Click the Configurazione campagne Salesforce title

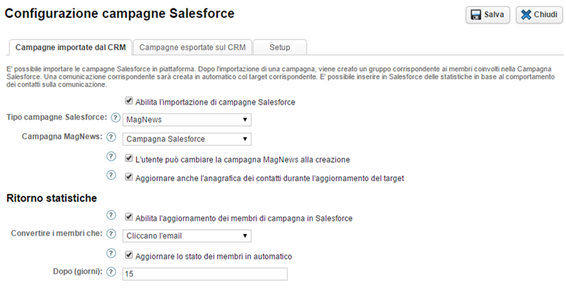click(x=120, y=13)
